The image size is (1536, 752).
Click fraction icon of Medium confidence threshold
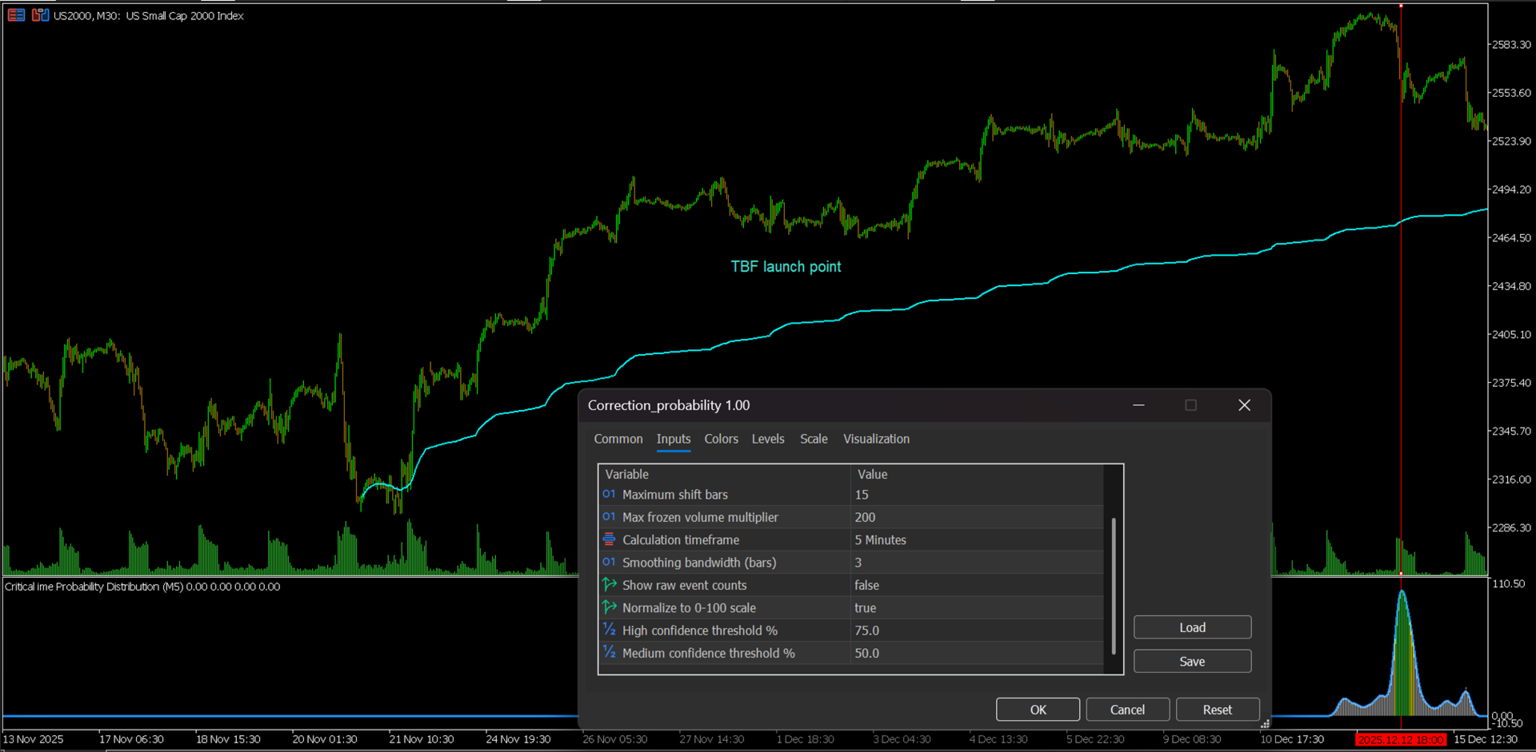click(610, 653)
